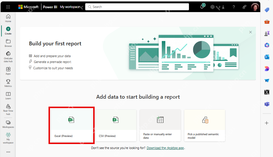This screenshot has width=273, height=157.
Task: Open Microsoft Teams in browser sidebar
Action: 267,104
